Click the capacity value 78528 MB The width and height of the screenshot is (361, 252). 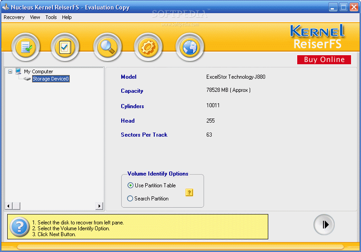(x=228, y=90)
